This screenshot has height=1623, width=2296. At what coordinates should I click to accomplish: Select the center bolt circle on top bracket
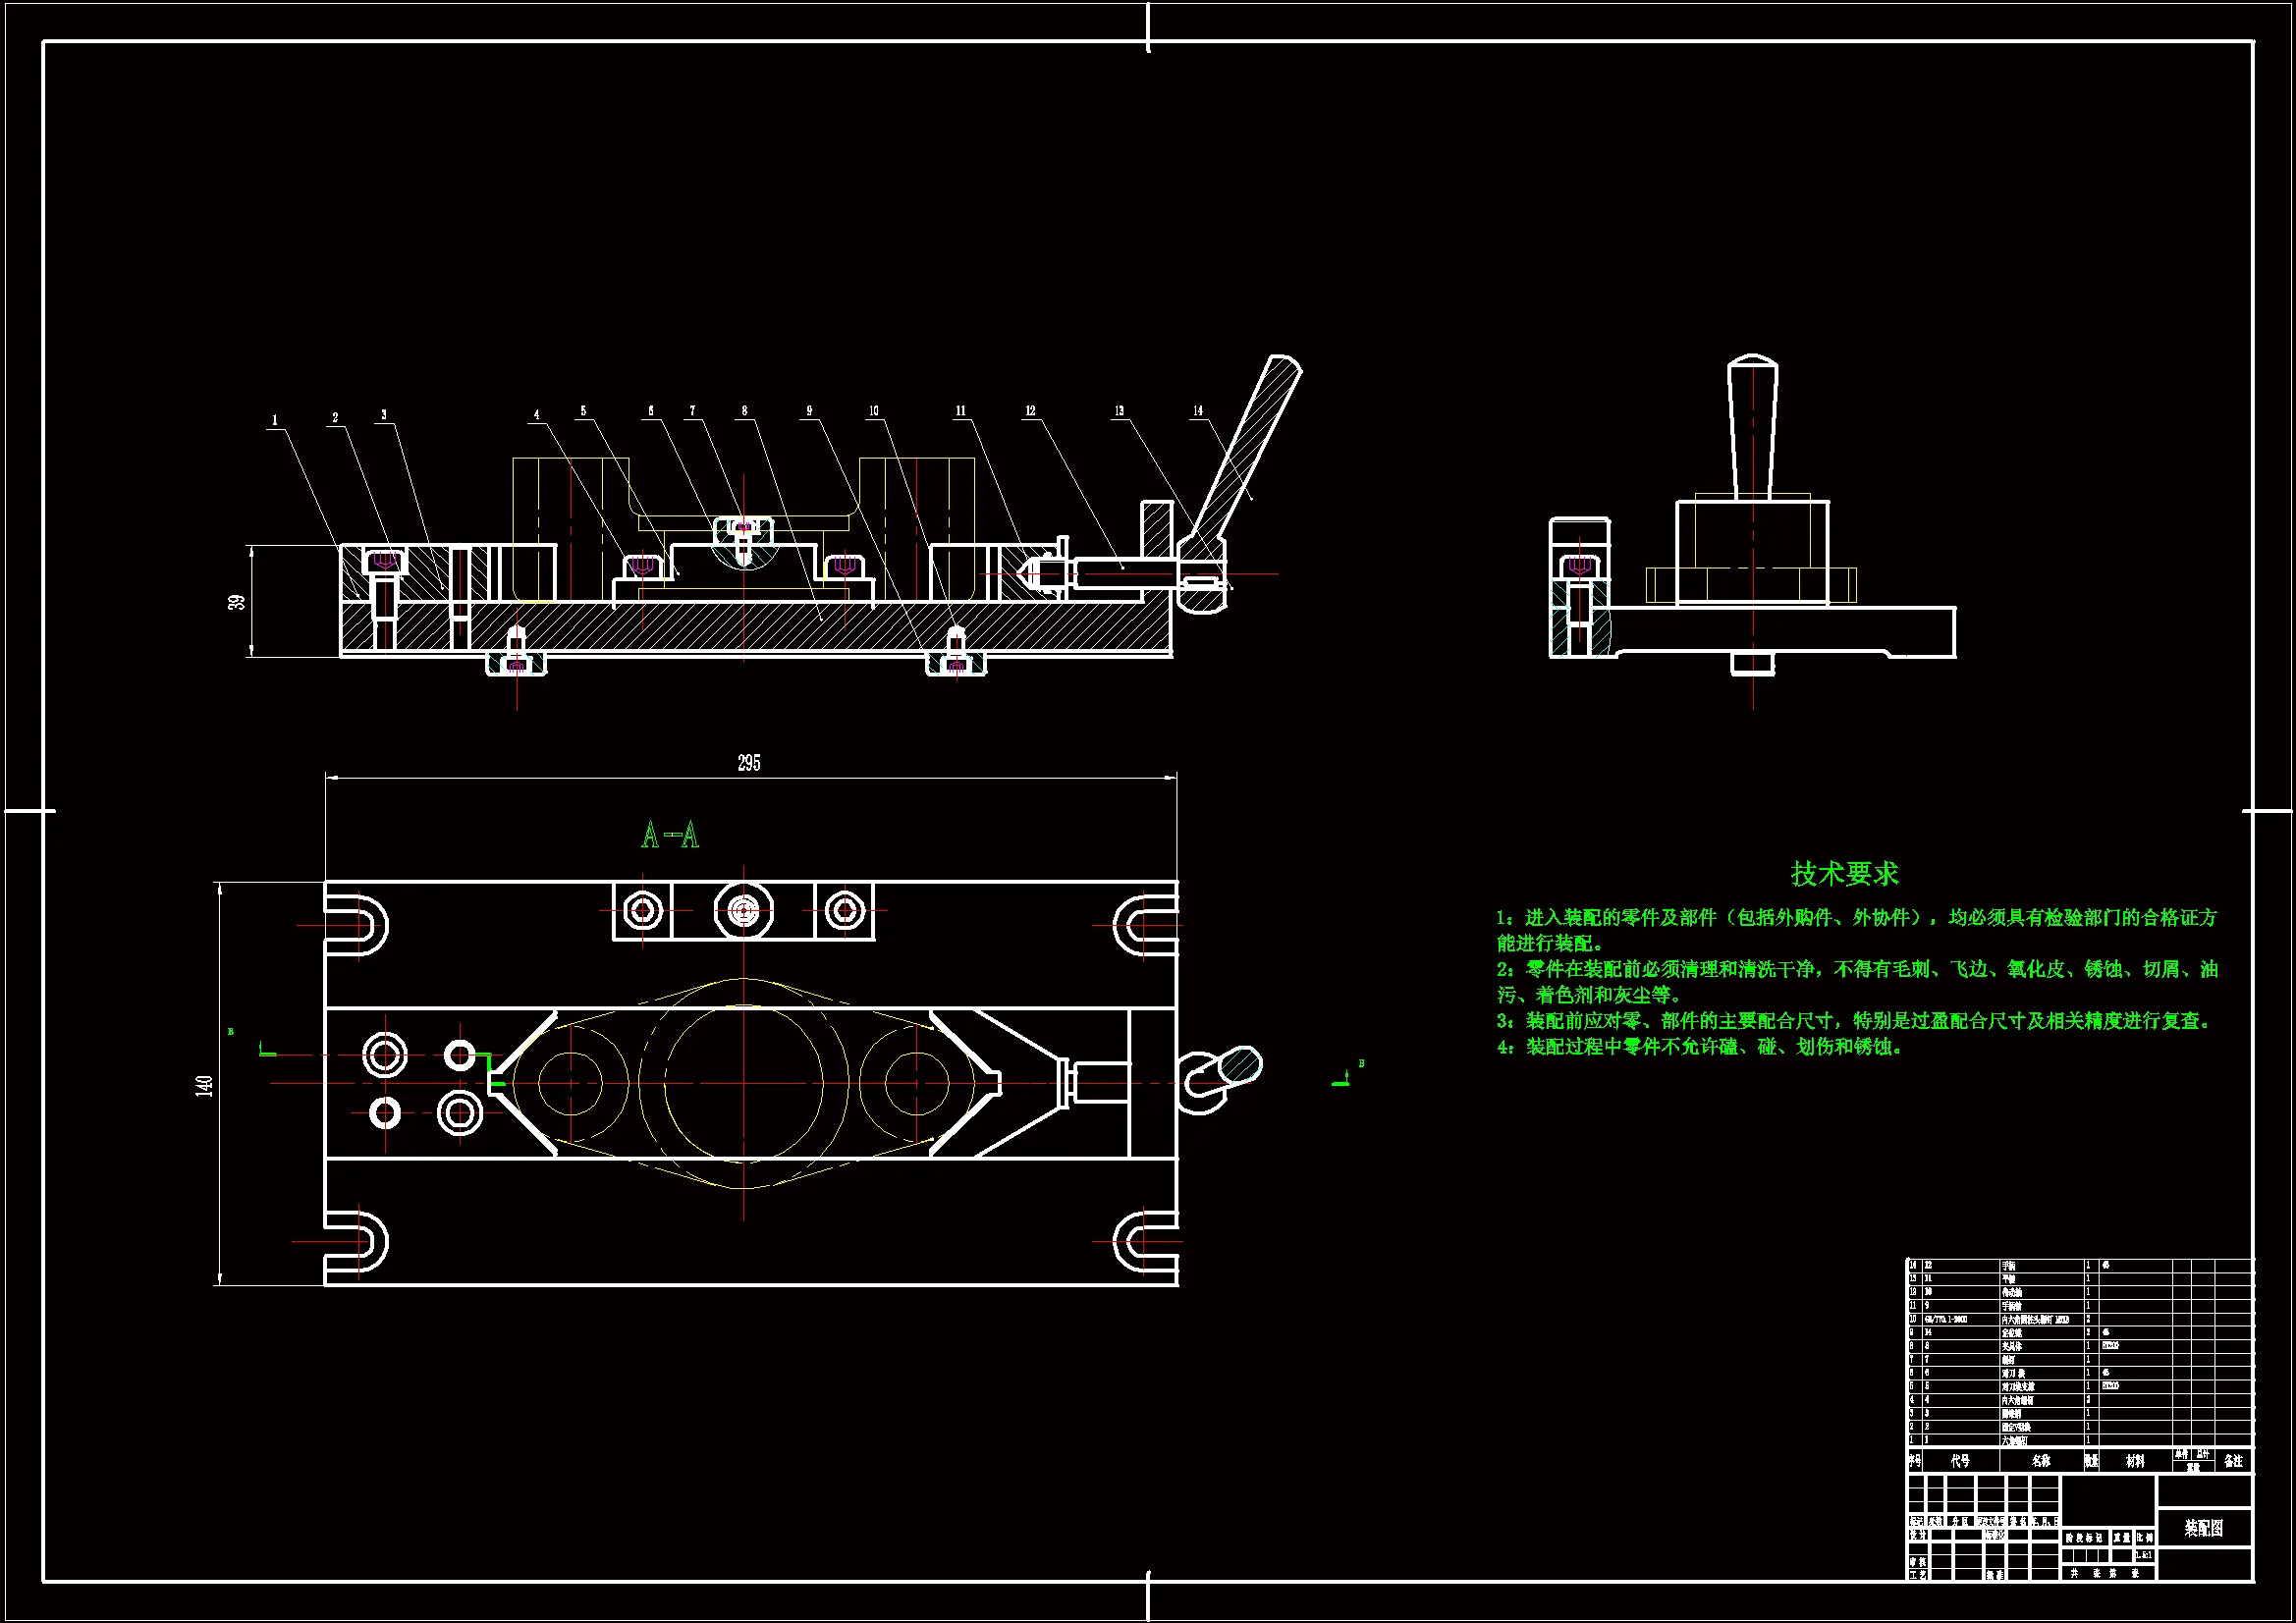743,911
